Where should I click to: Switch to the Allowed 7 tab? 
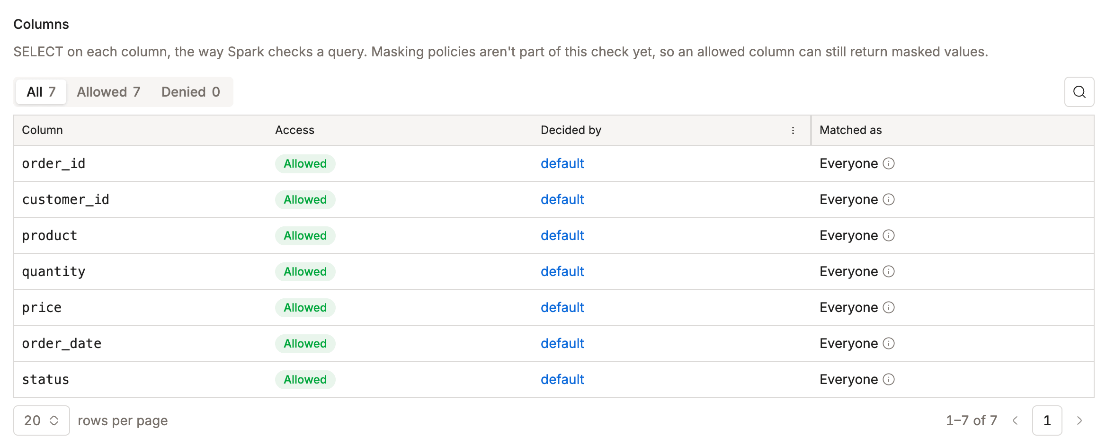(108, 92)
